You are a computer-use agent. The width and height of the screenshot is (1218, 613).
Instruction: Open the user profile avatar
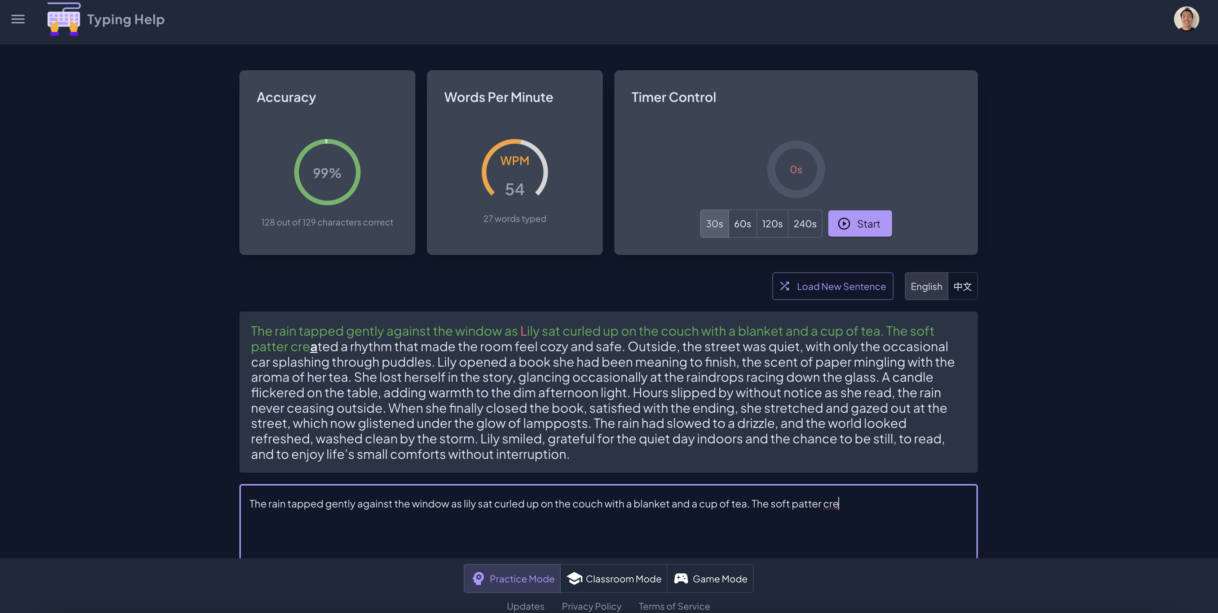[x=1186, y=19]
